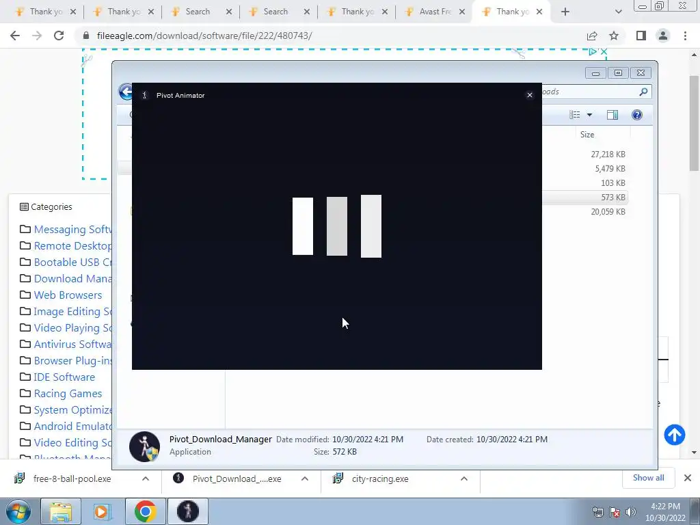The height and width of the screenshot is (525, 700).
Task: Click Show all downloads
Action: pos(648,478)
